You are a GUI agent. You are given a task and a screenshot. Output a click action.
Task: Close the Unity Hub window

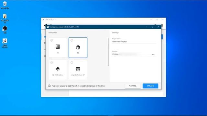pos(163,20)
